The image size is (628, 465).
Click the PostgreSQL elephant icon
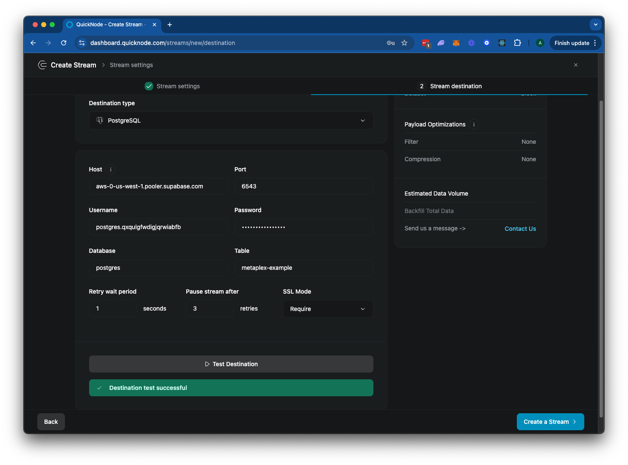pyautogui.click(x=100, y=120)
